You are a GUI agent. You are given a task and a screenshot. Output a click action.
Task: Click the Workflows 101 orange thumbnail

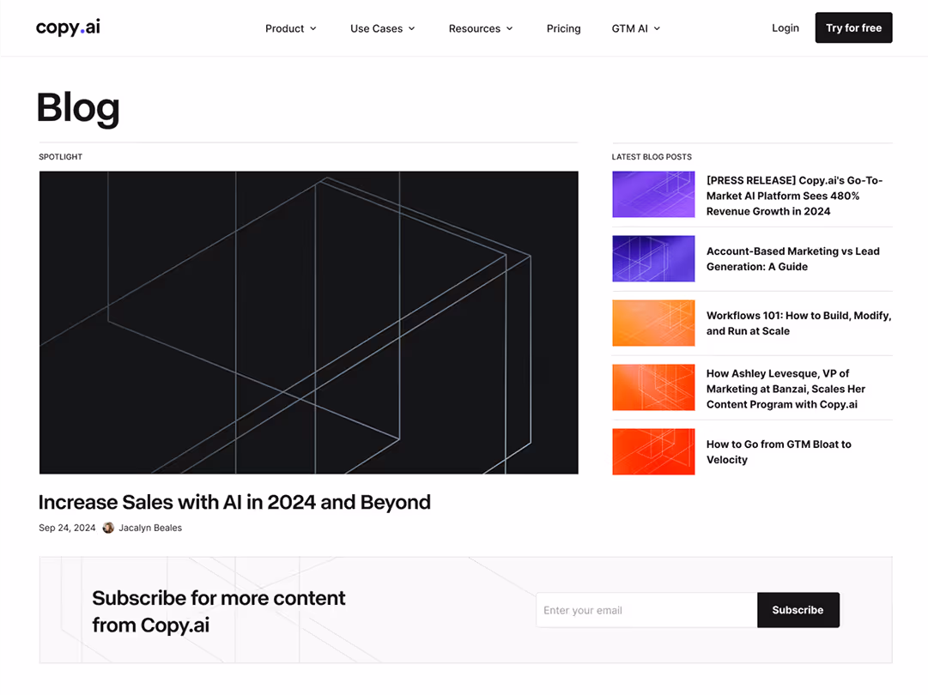pos(653,323)
